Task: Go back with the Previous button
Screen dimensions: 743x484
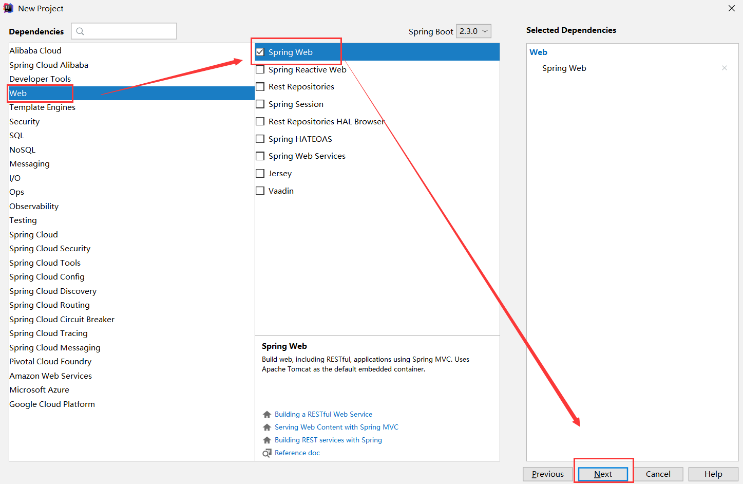Action: pyautogui.click(x=547, y=474)
